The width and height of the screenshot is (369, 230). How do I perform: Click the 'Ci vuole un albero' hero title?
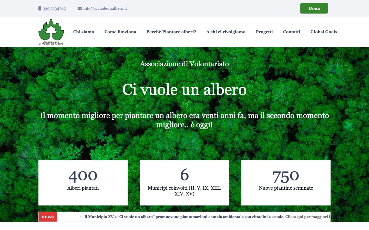point(184,89)
